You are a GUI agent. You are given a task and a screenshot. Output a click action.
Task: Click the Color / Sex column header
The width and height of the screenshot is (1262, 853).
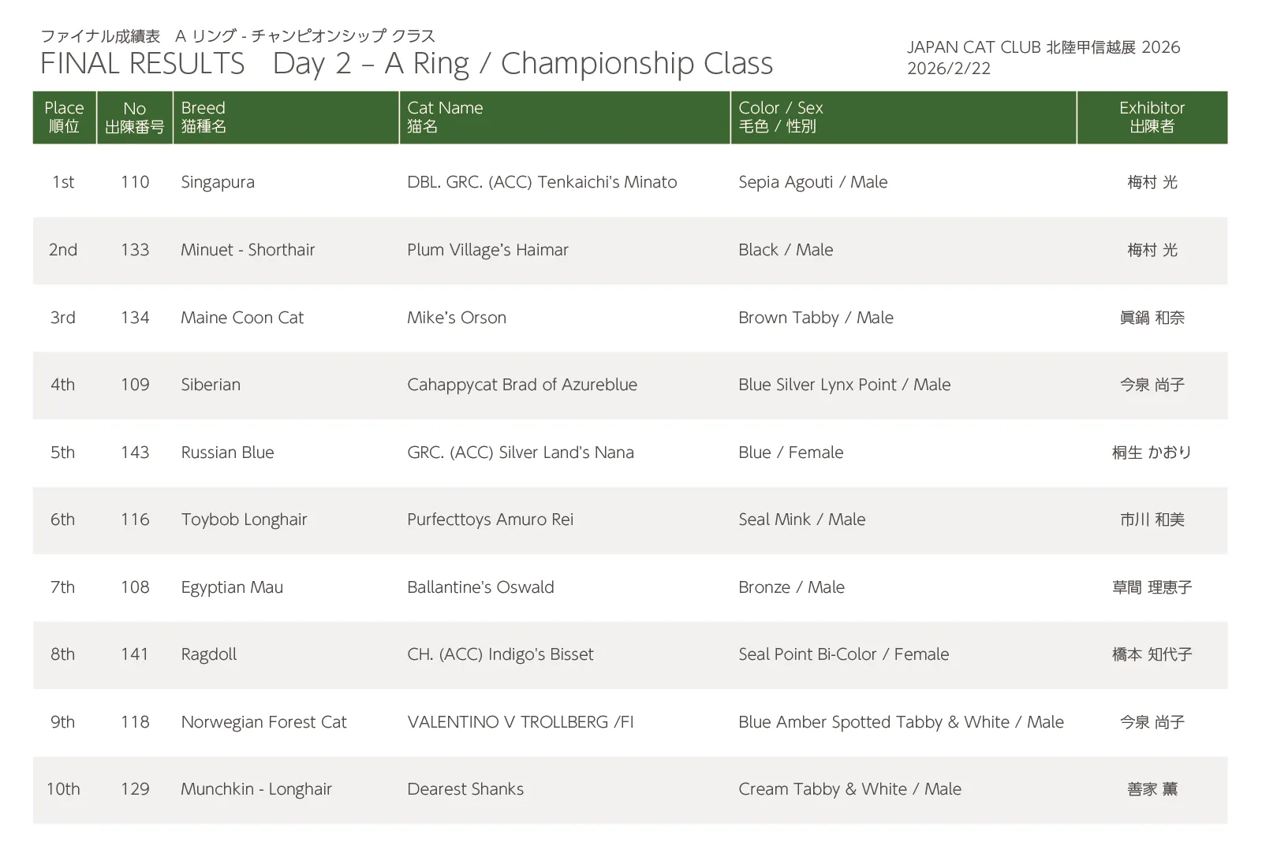click(x=780, y=117)
